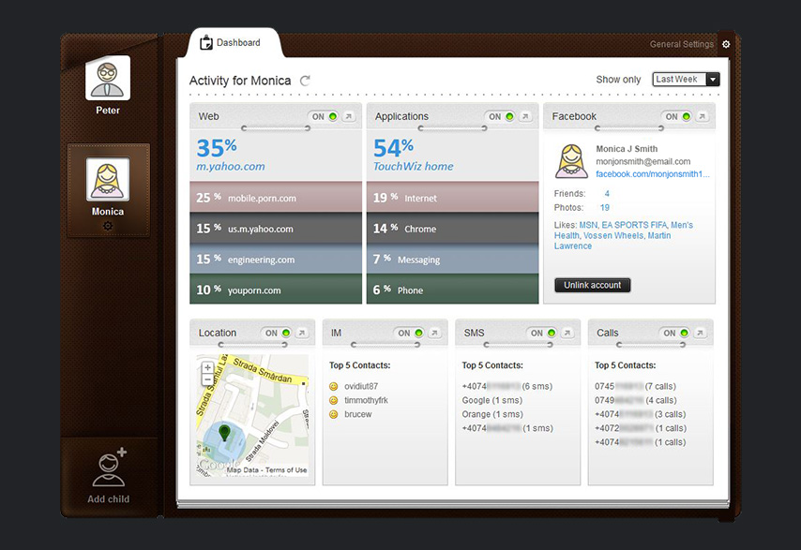Open facebook.com/monjonsmith1 profile link
The height and width of the screenshot is (550, 801).
coord(653,174)
